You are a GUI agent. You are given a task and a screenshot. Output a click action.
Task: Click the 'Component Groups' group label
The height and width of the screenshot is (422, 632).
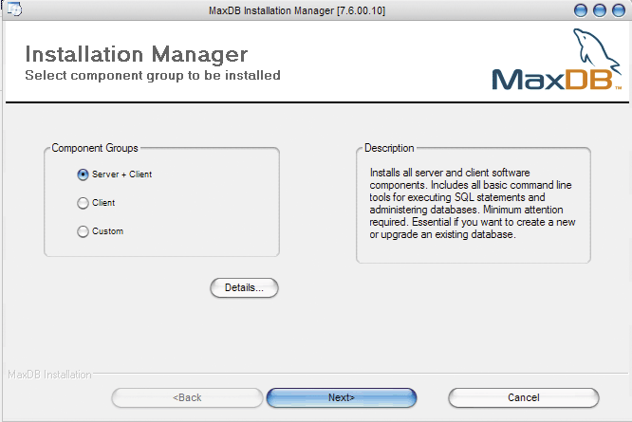click(95, 148)
